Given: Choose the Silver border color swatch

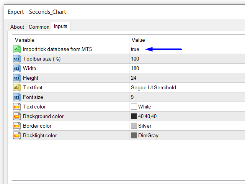Looking at the screenshot, I should 134,126.
